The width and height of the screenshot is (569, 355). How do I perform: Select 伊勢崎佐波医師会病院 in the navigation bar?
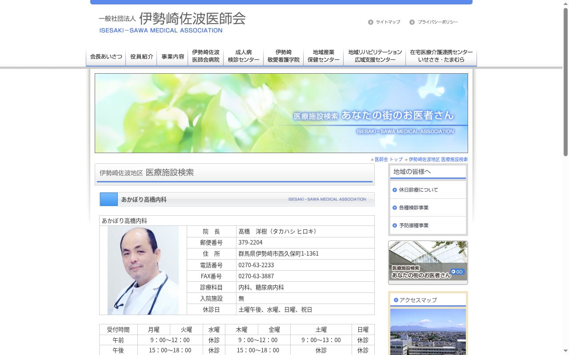point(206,56)
